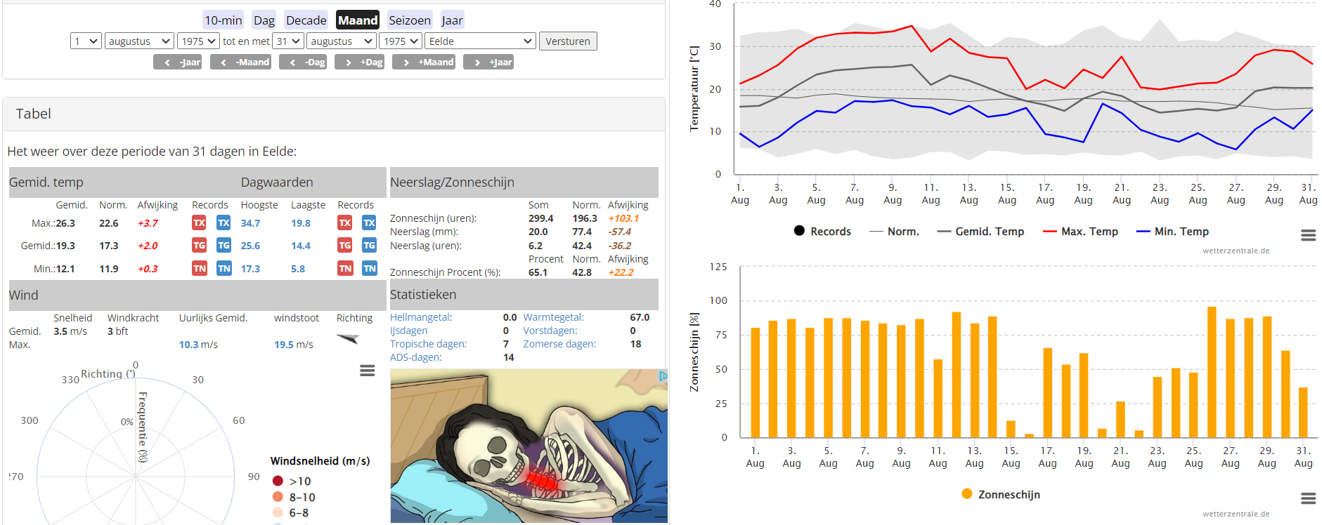
Task: Click the hourly average wind value 10.3 m/s
Action: tap(198, 345)
